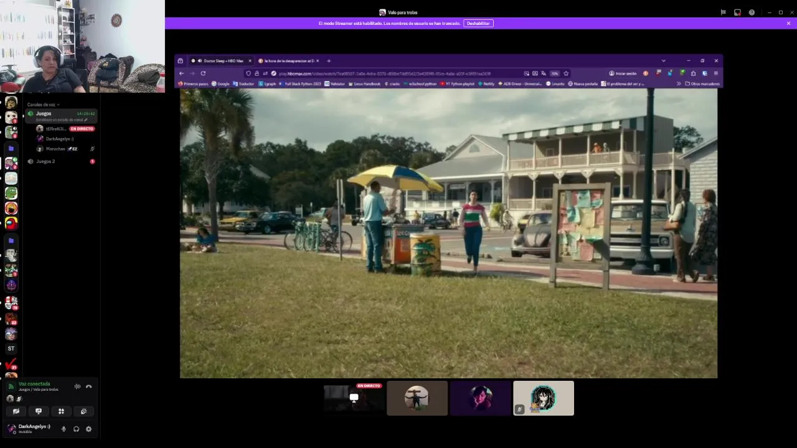Click the unread badge beside Juegos 2
Viewport: 797px width, 448px height.
(x=92, y=161)
